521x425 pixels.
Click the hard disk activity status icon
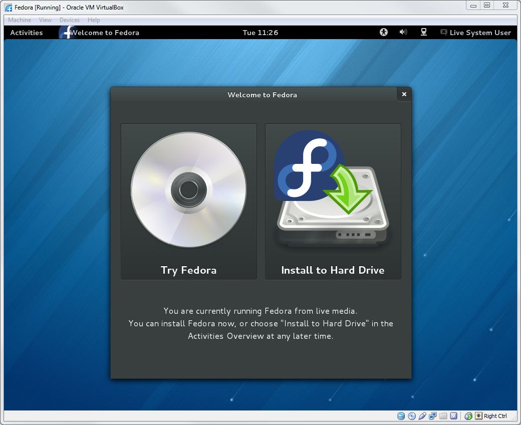pos(401,416)
